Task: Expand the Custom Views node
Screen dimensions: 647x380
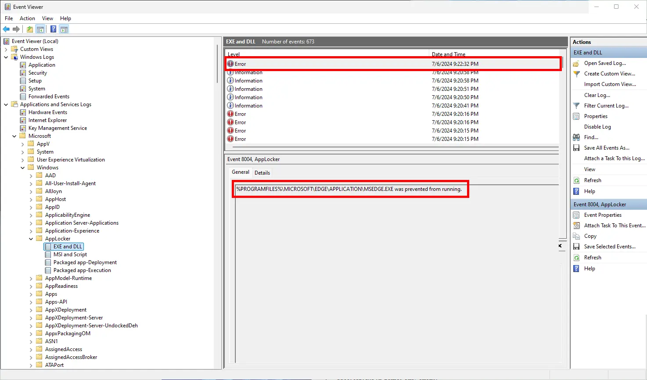Action: click(6, 49)
